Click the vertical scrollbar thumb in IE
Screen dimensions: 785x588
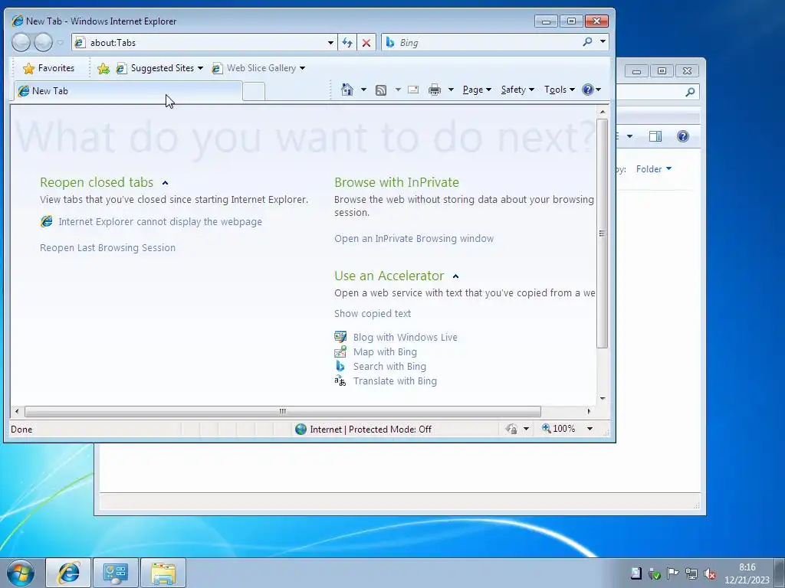(x=603, y=233)
